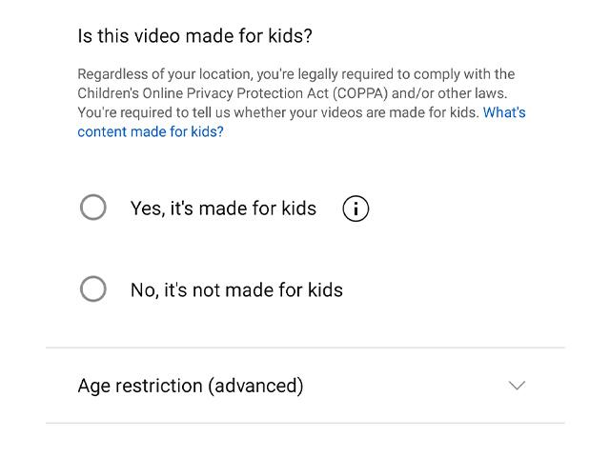Click the word "(advanced)" in the Age restriction row
This screenshot has height=457, width=610.
[255, 387]
